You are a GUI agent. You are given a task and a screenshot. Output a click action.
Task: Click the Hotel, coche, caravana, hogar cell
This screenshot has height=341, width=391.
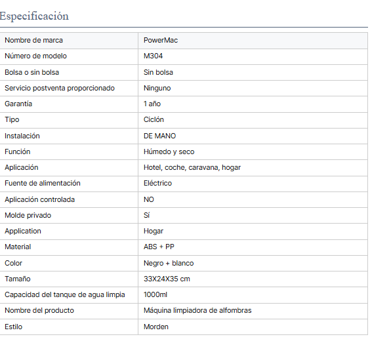tap(253, 168)
